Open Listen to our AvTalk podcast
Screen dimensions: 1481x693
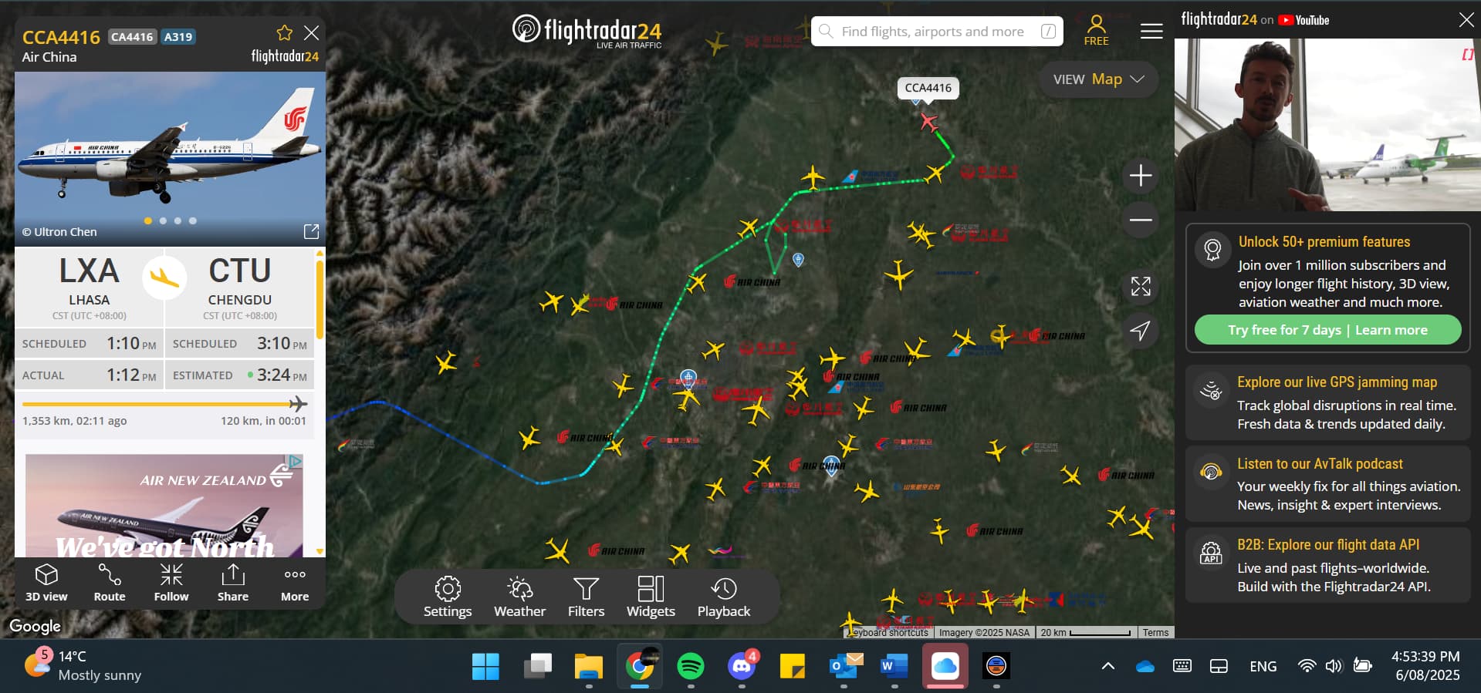(1327, 484)
